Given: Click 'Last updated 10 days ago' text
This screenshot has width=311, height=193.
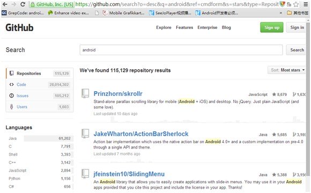Looking at the screenshot, I should click(115, 114).
